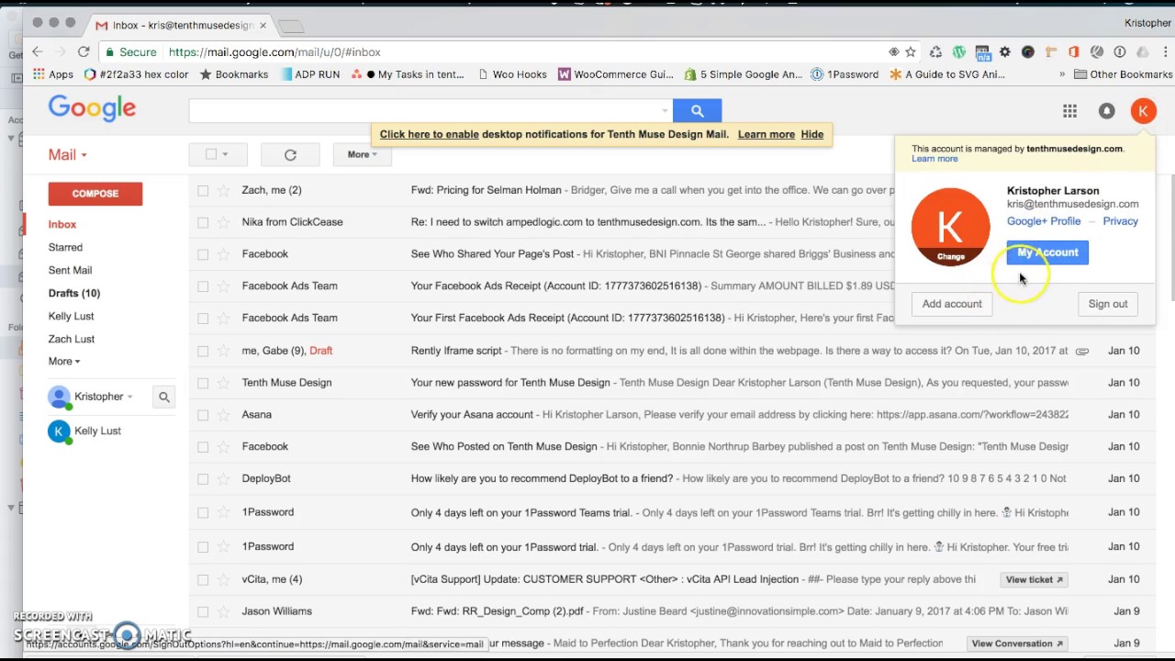1175x661 pixels.
Task: Sign out of the Google account
Action: (1108, 304)
